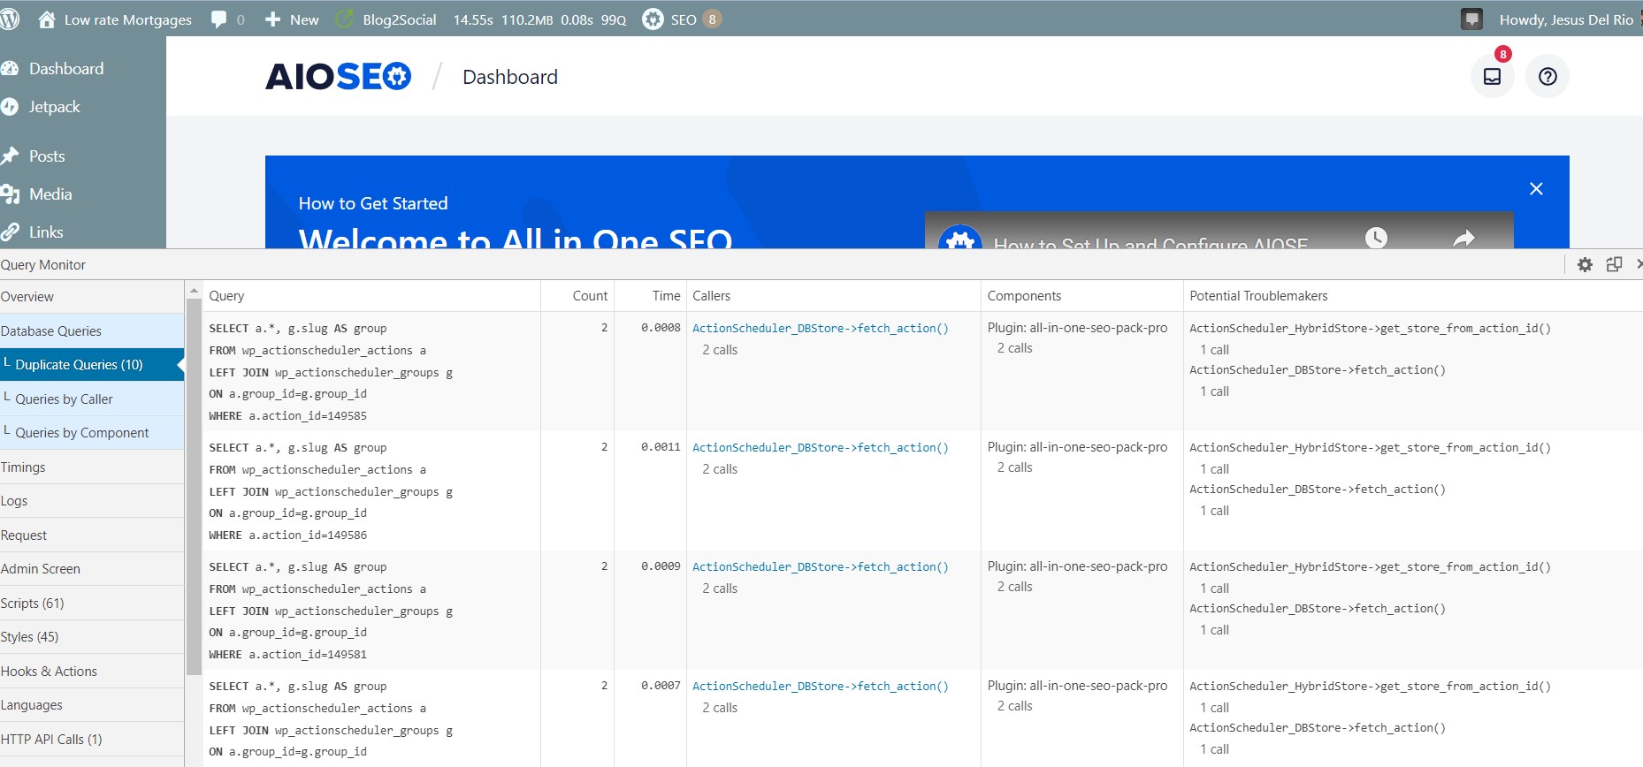Click fetch_action() caller for action_id=149585 query
Screen dimensions: 1643x767
(x=820, y=329)
